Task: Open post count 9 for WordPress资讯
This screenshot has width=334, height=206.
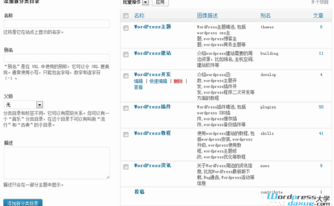Action: click(x=321, y=166)
